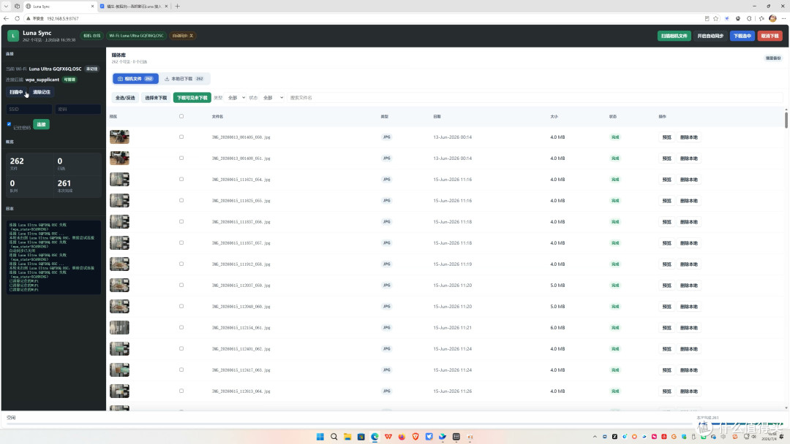Screen dimensions: 790x444
Task: Switch to the second browser tab
Action: 134,7
